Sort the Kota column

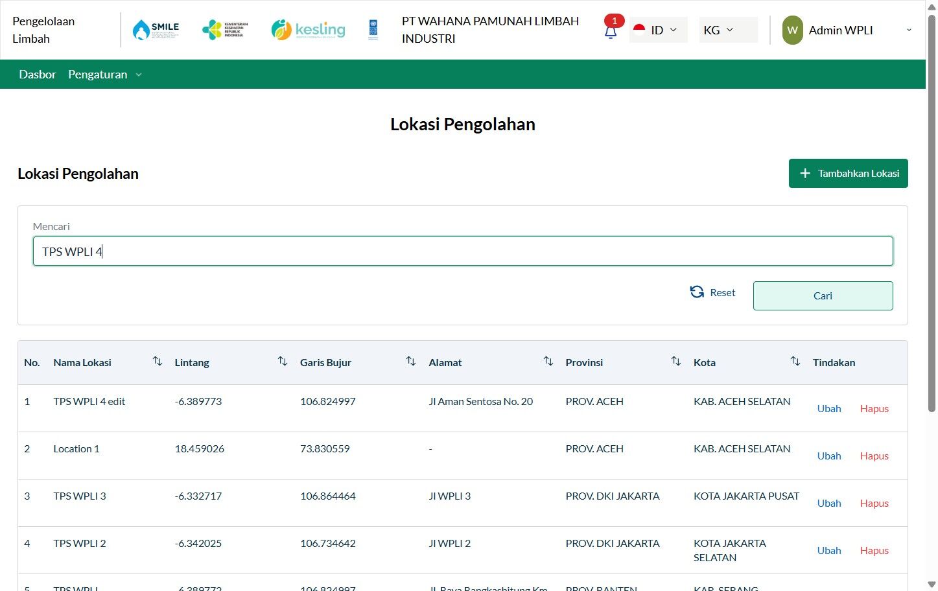(795, 362)
